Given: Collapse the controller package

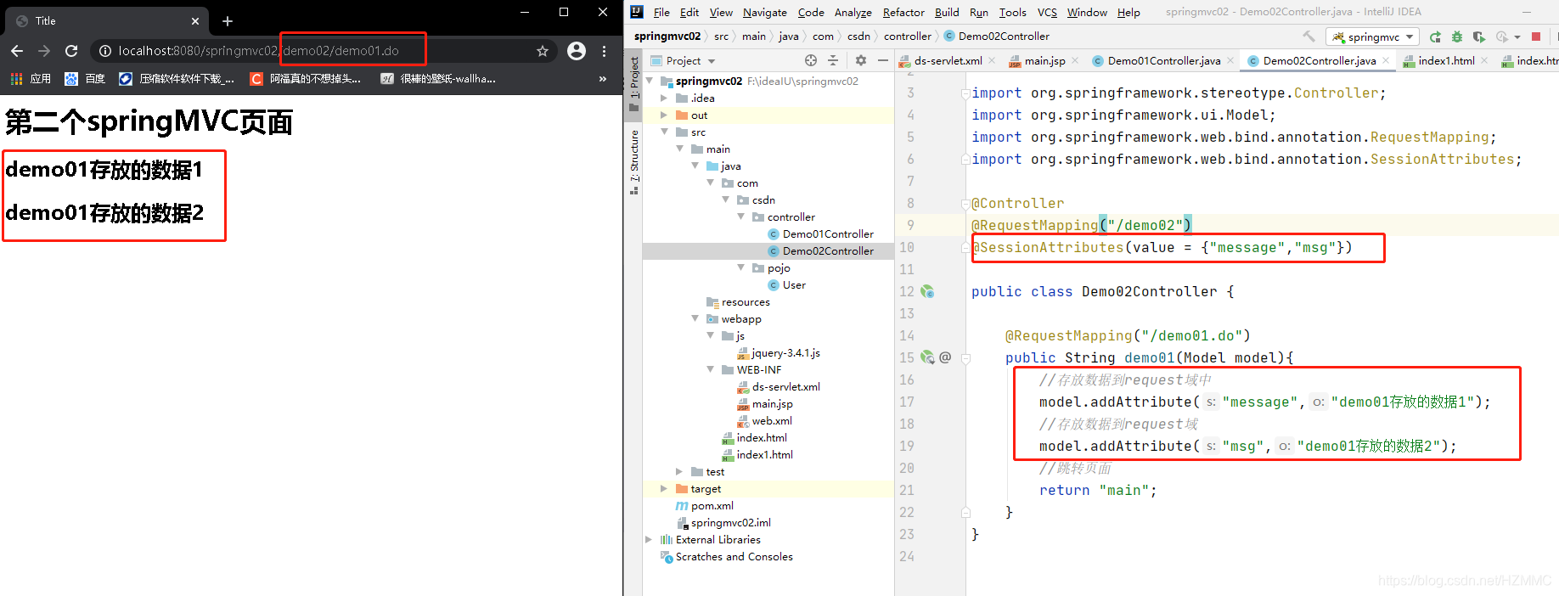Looking at the screenshot, I should [x=740, y=217].
